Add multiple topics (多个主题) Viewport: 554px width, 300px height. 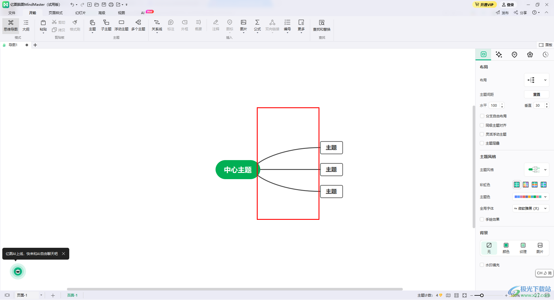138,26
